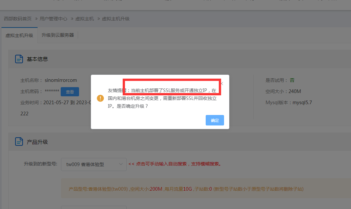Click the 虚拟主机升级 breadcrumb item
The width and height of the screenshot is (351, 209).
coord(115,19)
